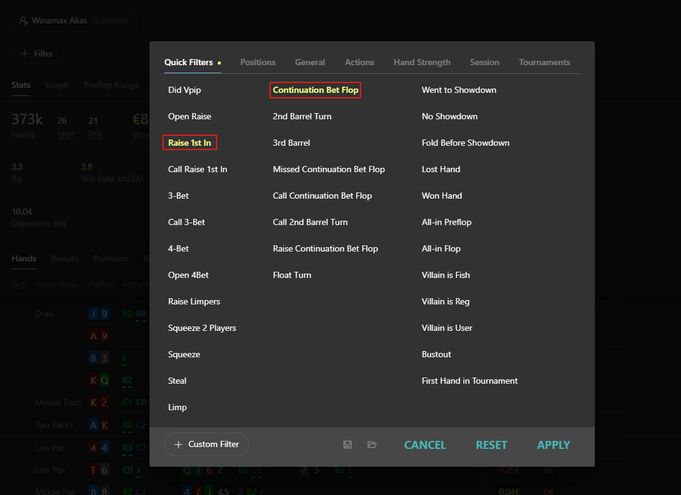The height and width of the screenshot is (495, 681).
Task: Enable the Steal filter option
Action: (177, 381)
